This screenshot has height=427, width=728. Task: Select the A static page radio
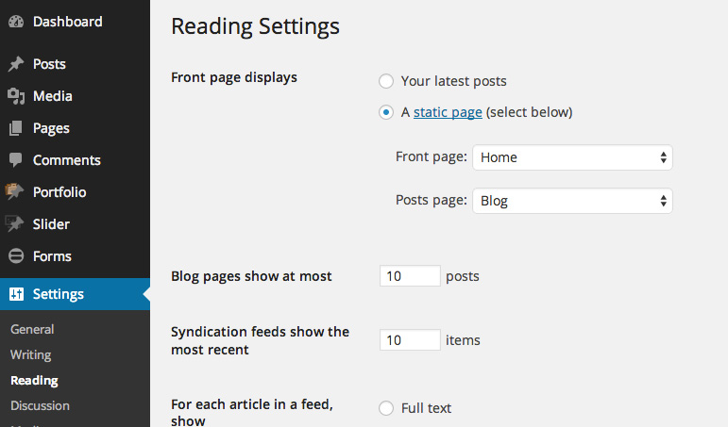(386, 112)
